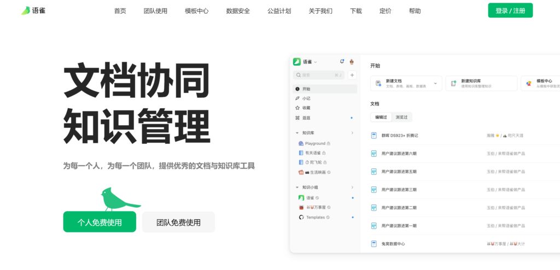Open document titled 用户建议跟进第三期
This screenshot has height=270, width=560.
399,190
